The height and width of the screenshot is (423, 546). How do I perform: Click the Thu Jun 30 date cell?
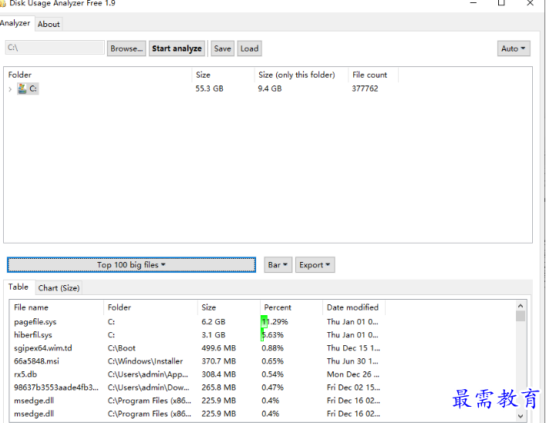coord(352,361)
